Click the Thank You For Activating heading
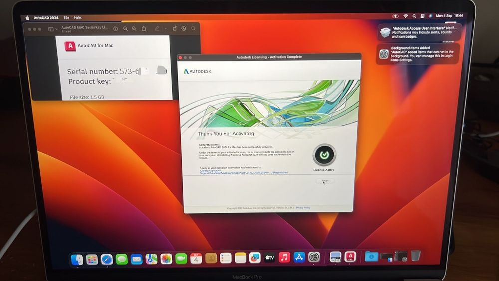Image resolution: width=499 pixels, height=281 pixels. coord(226,134)
